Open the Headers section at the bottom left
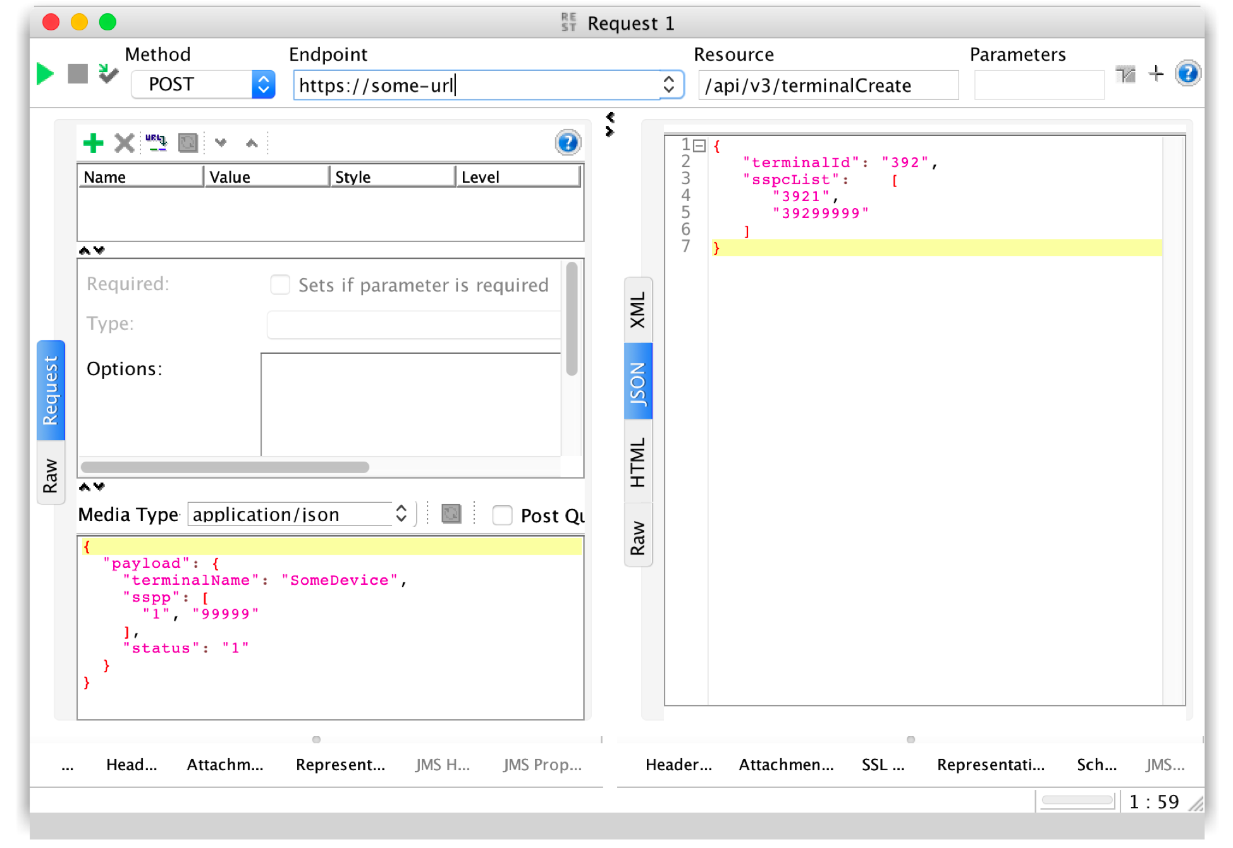This screenshot has width=1233, height=848. click(x=131, y=765)
